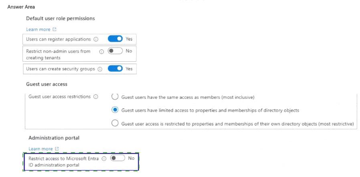Open Learn more link under Default user role permissions
Image resolution: width=360 pixels, height=177 pixels.
point(38,29)
